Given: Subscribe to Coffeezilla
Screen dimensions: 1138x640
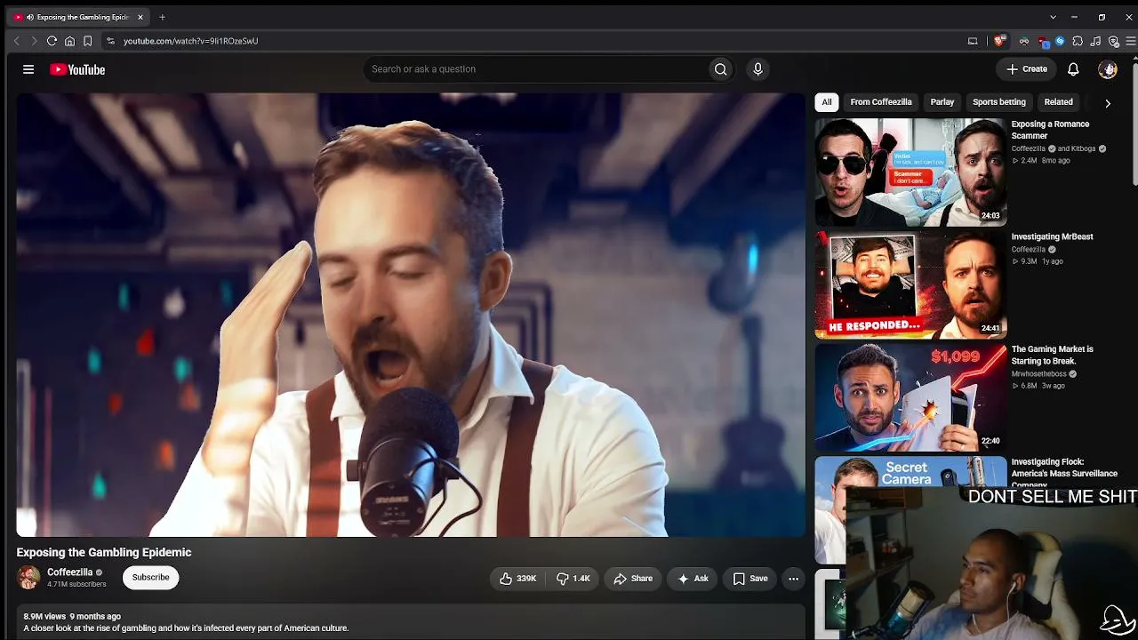Looking at the screenshot, I should tap(150, 578).
